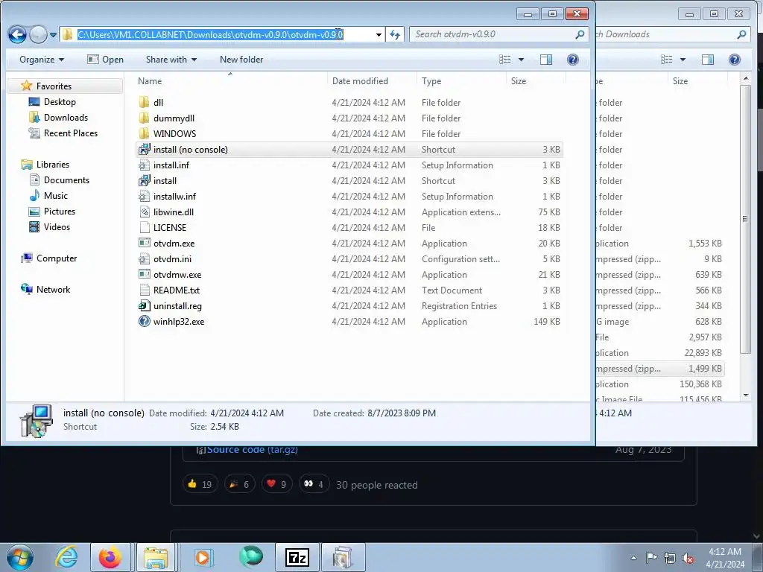Select Network in the navigation pane
This screenshot has height=572, width=763.
click(x=53, y=290)
